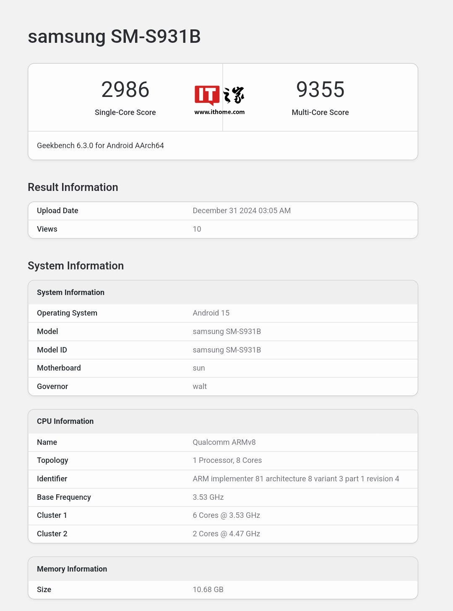This screenshot has height=611, width=453.
Task: Click the red IT Home logo icon
Action: (207, 95)
